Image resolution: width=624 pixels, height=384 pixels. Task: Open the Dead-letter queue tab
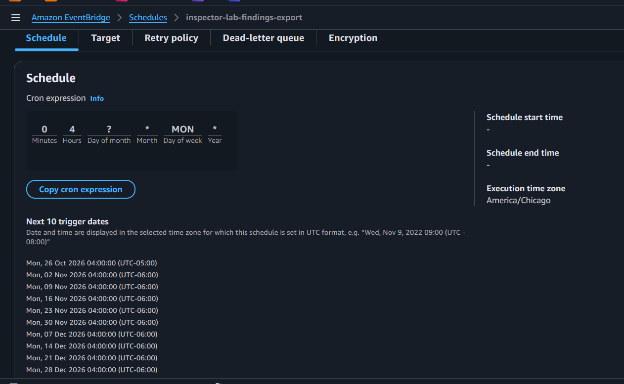tap(264, 38)
